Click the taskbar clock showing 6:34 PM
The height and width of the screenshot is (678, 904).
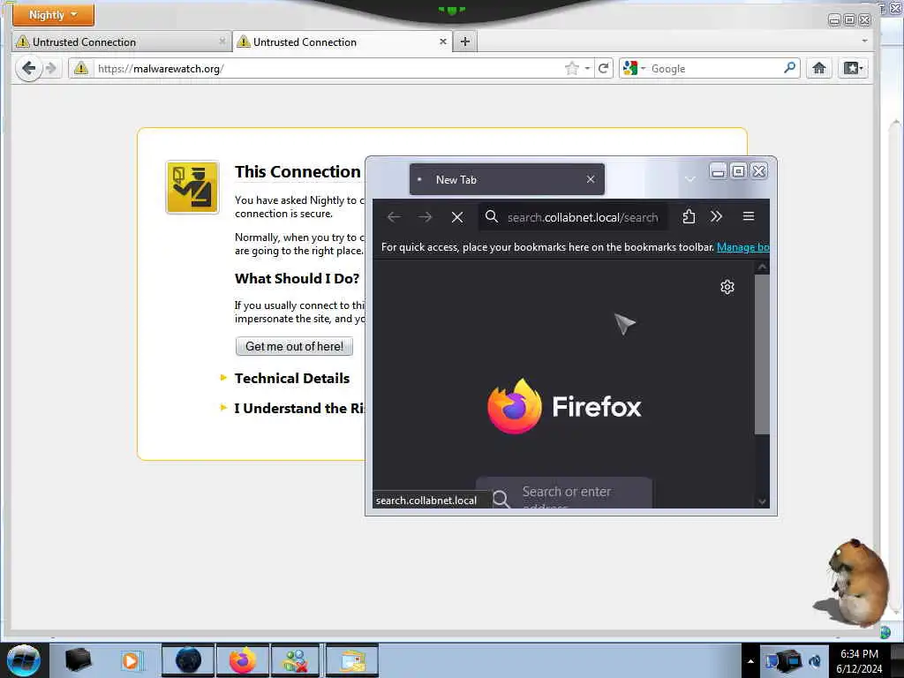[x=859, y=661]
